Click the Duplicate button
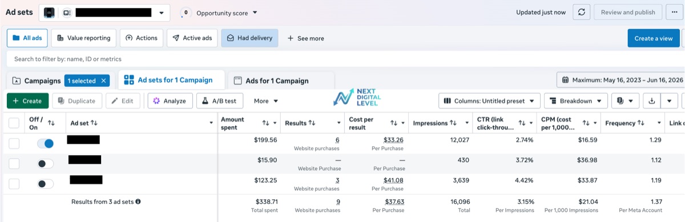The width and height of the screenshot is (685, 222). pos(77,101)
